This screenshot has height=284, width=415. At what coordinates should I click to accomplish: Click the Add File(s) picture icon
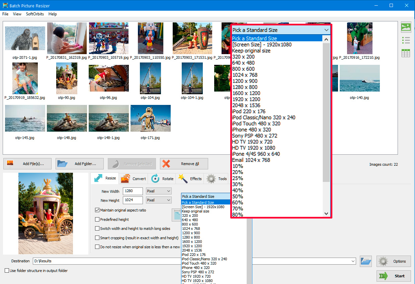coord(10,163)
